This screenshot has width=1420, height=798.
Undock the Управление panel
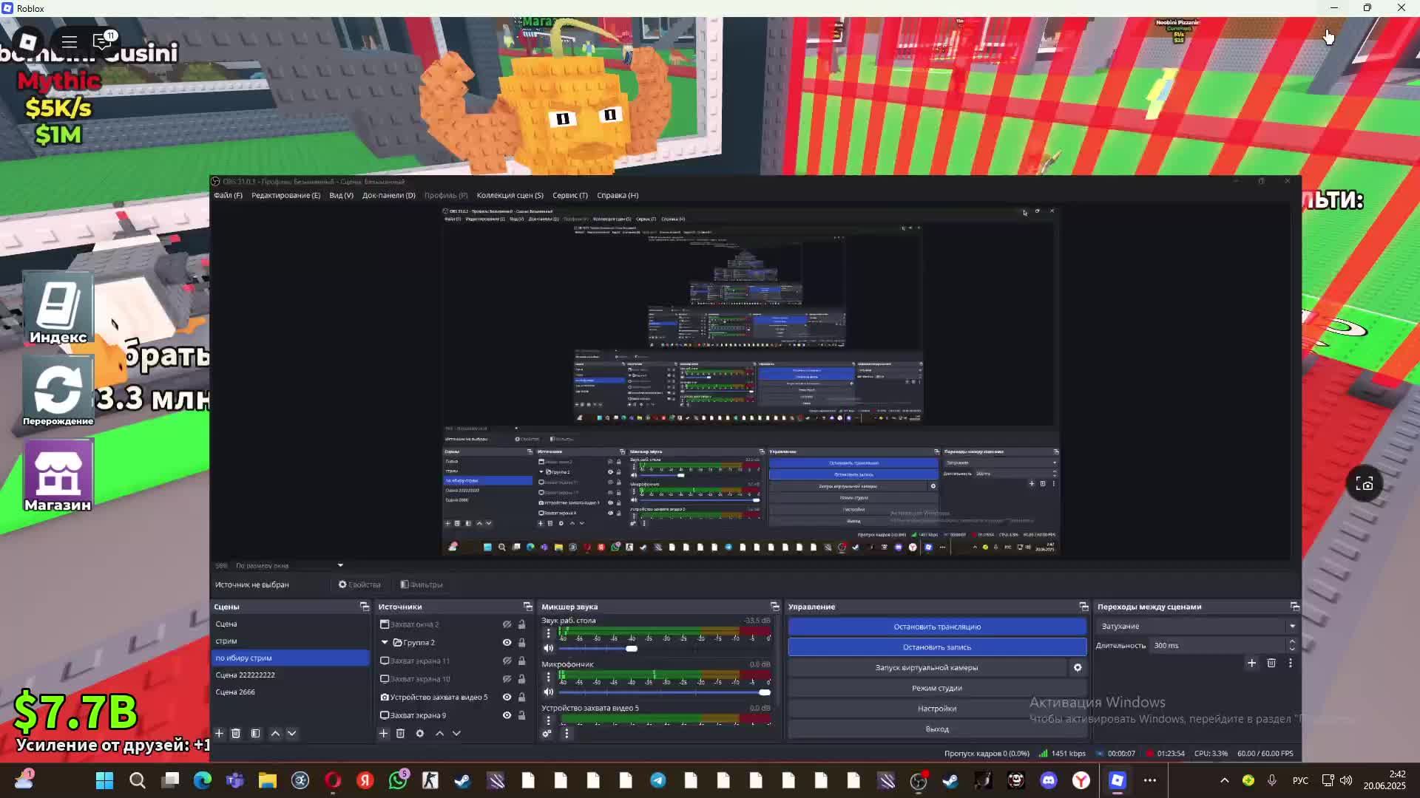click(1083, 606)
